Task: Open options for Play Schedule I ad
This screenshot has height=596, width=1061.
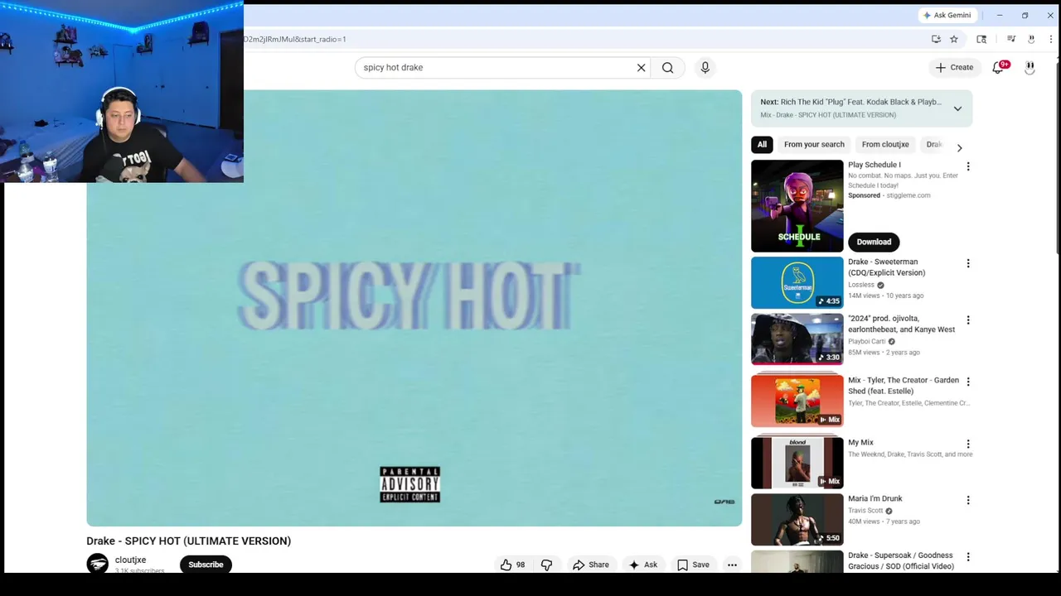Action: pyautogui.click(x=967, y=166)
